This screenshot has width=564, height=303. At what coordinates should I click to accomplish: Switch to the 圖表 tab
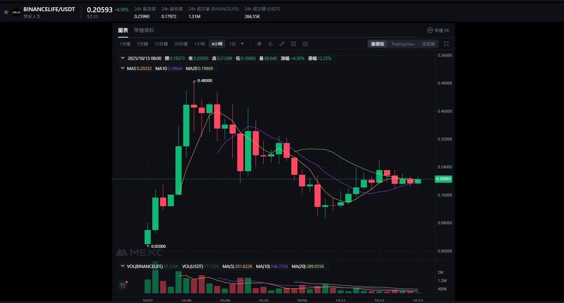pos(123,30)
